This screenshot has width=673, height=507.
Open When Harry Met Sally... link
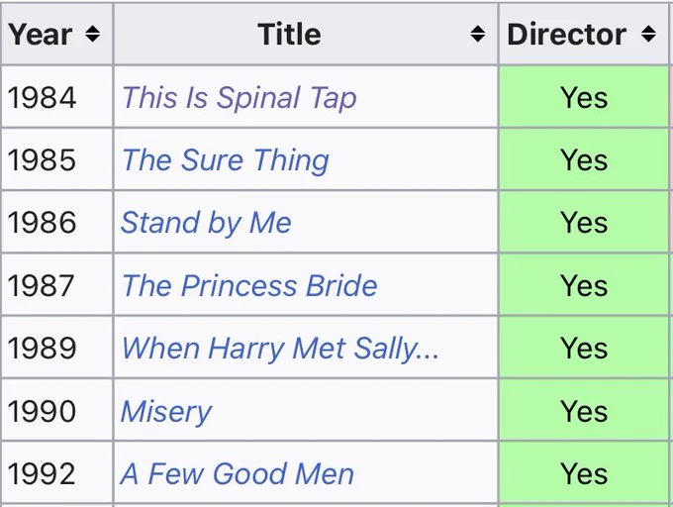(x=280, y=349)
